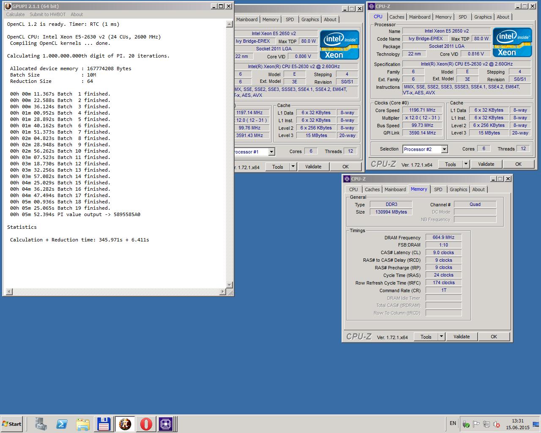
Task: Click GPUPI horizontal scrollbar left arrow
Action: 8,291
